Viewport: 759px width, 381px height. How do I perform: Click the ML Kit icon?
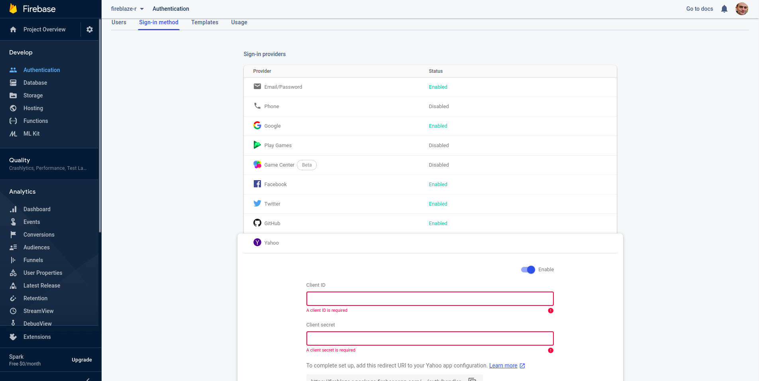[x=13, y=134]
